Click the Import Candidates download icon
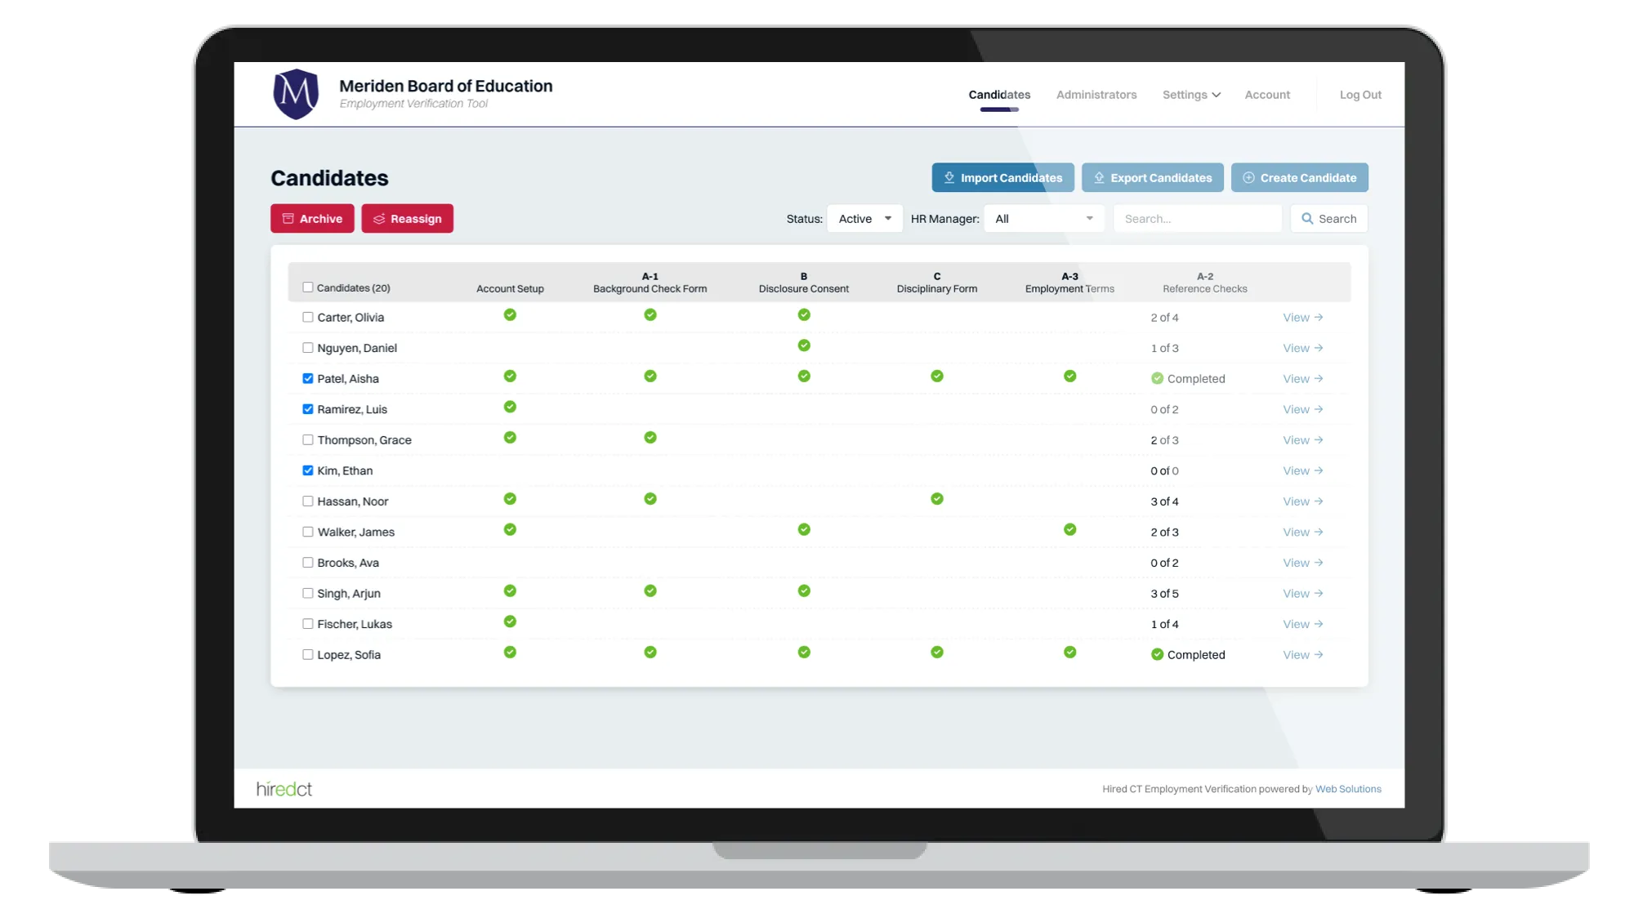 pyautogui.click(x=949, y=177)
